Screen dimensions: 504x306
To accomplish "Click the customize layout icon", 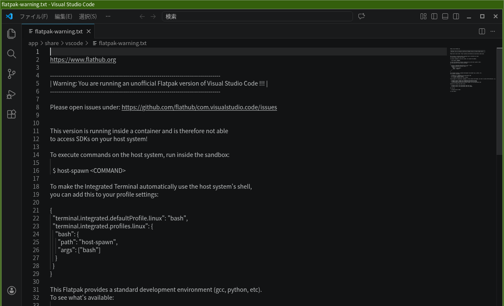I will (x=423, y=16).
